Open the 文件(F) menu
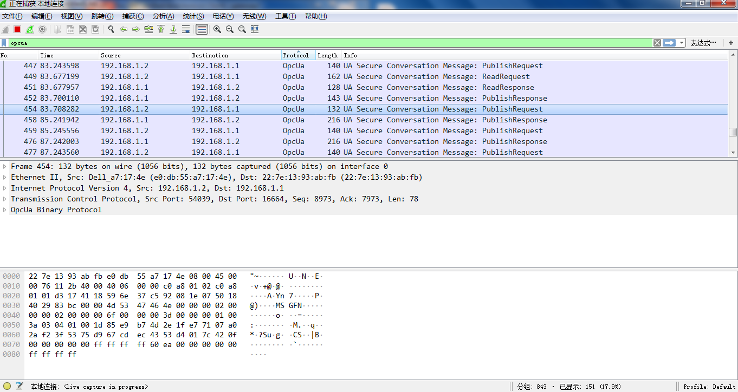This screenshot has width=738, height=392. 12,16
